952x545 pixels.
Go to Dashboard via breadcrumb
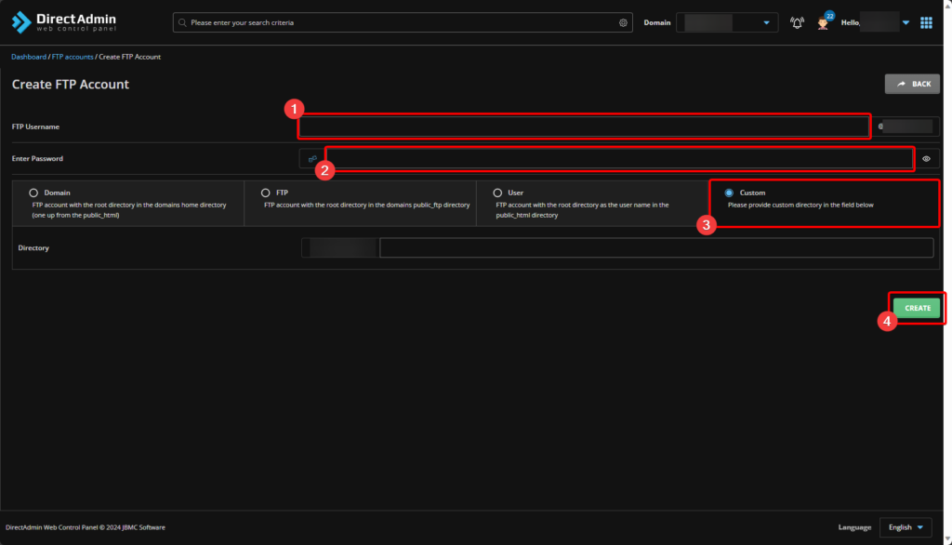click(x=28, y=57)
